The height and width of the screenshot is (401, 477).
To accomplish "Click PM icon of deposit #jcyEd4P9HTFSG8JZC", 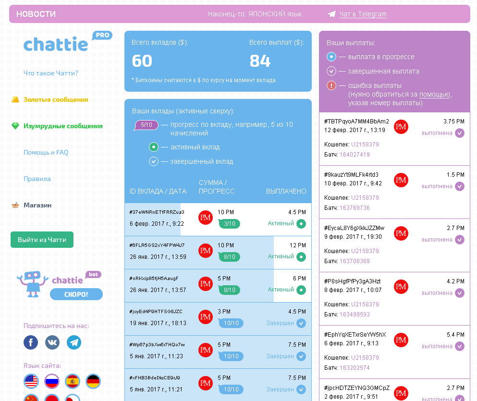I will 205,317.
